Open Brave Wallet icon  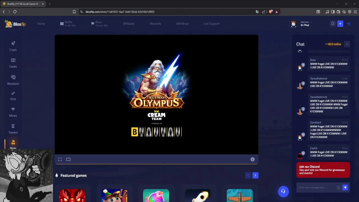pos(338,12)
